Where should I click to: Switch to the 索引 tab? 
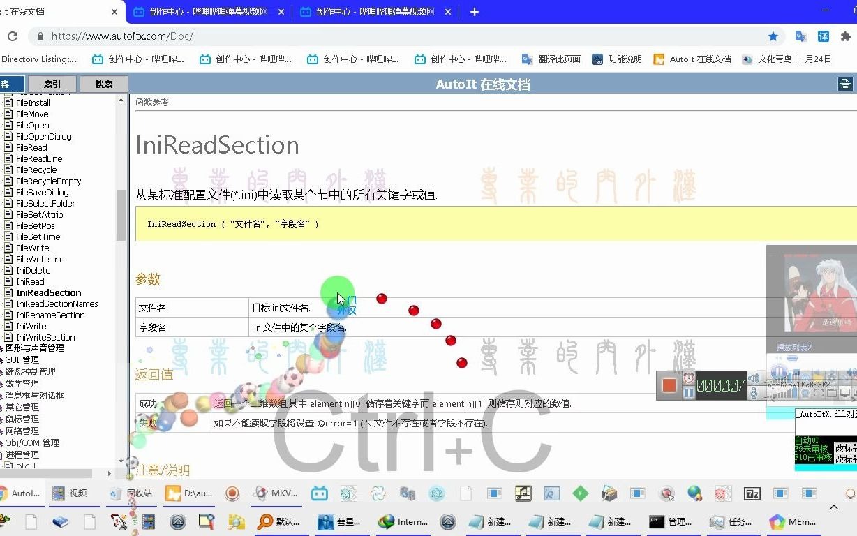pyautogui.click(x=52, y=84)
